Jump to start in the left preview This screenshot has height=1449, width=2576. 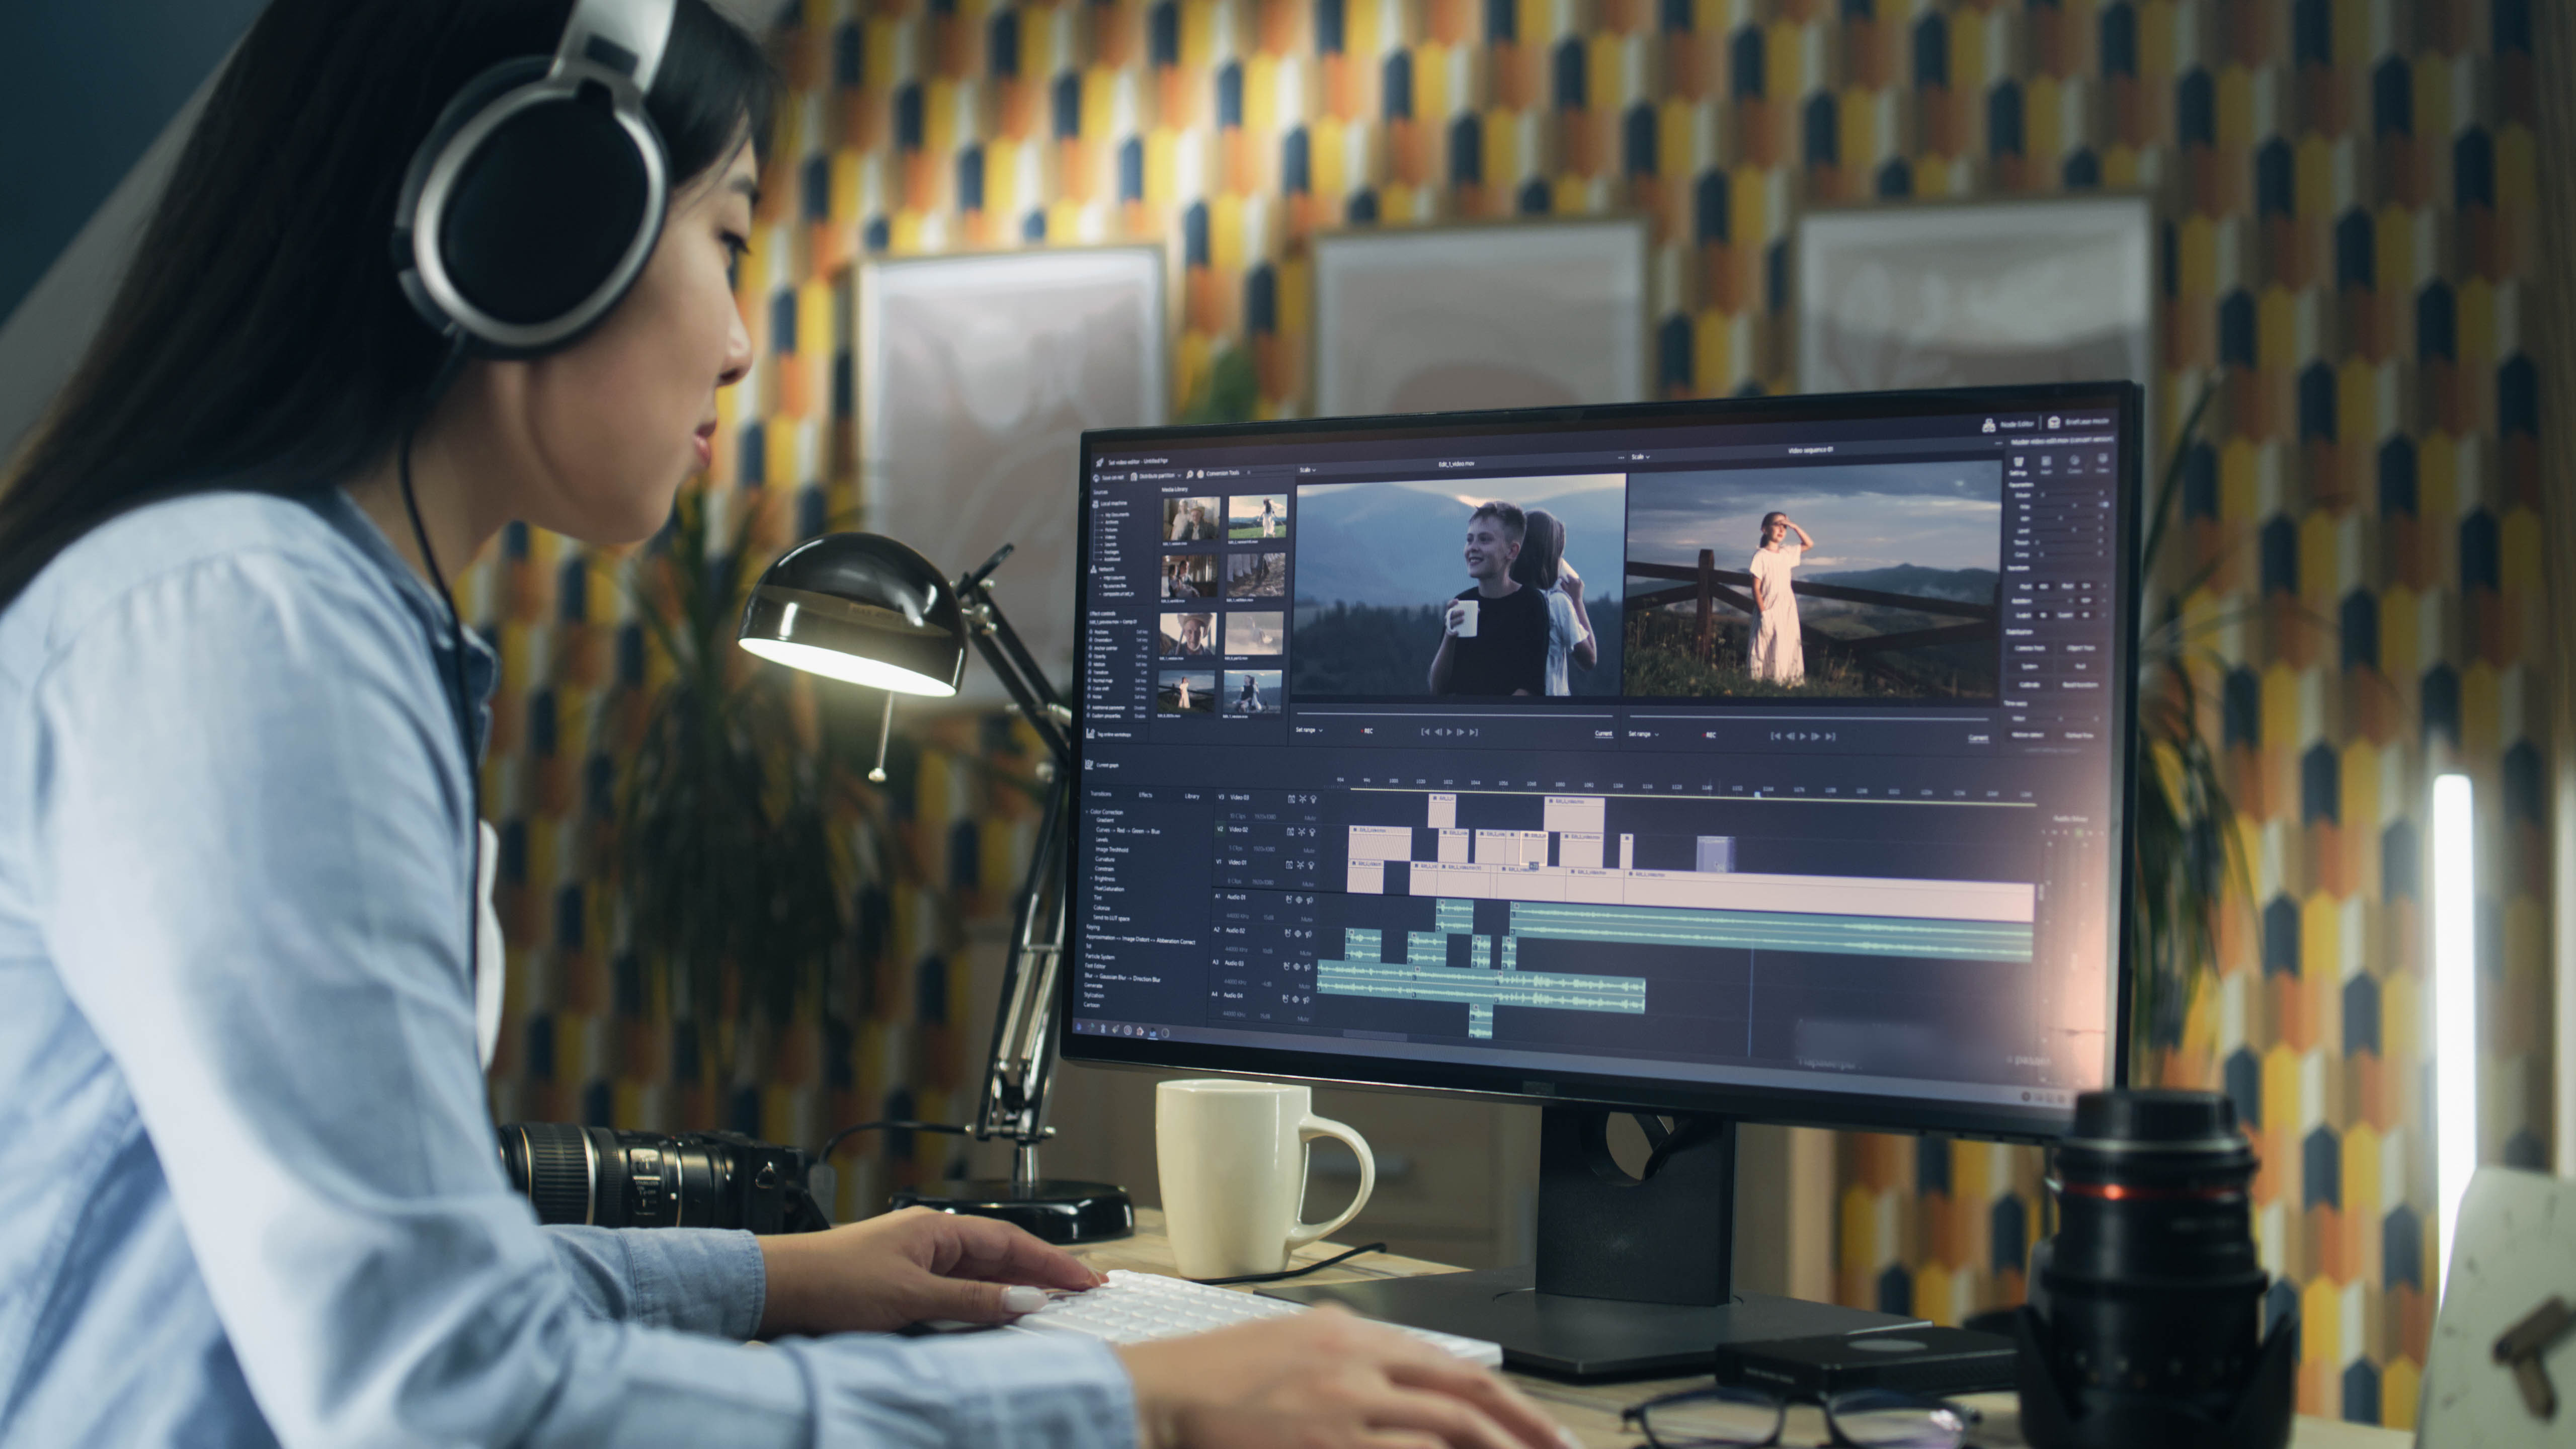1426,732
